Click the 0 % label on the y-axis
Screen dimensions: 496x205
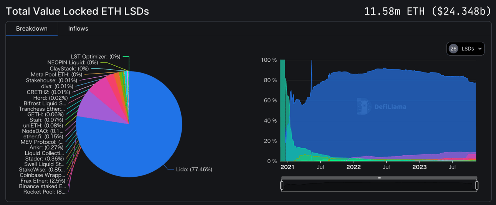[x=272, y=161]
